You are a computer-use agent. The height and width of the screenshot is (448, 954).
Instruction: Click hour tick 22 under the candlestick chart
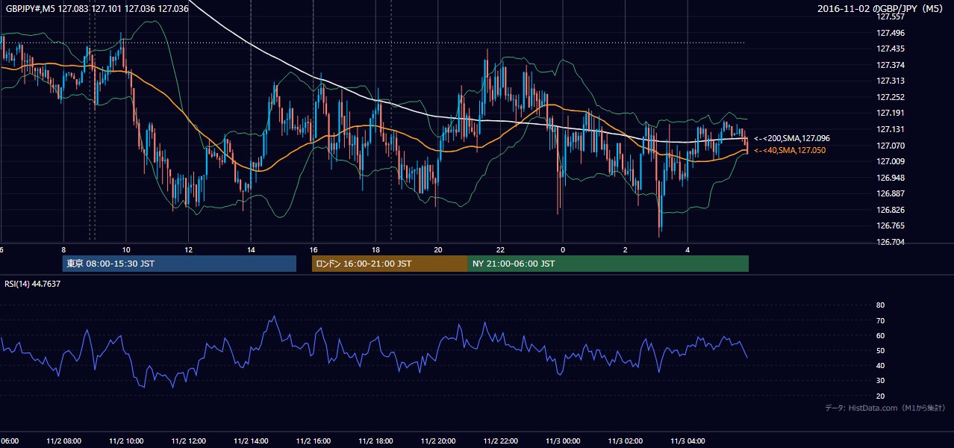(x=501, y=250)
